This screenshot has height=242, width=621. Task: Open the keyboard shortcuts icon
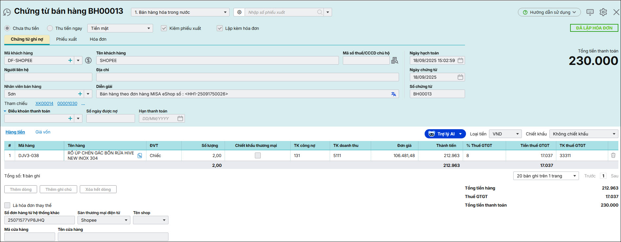pos(590,12)
